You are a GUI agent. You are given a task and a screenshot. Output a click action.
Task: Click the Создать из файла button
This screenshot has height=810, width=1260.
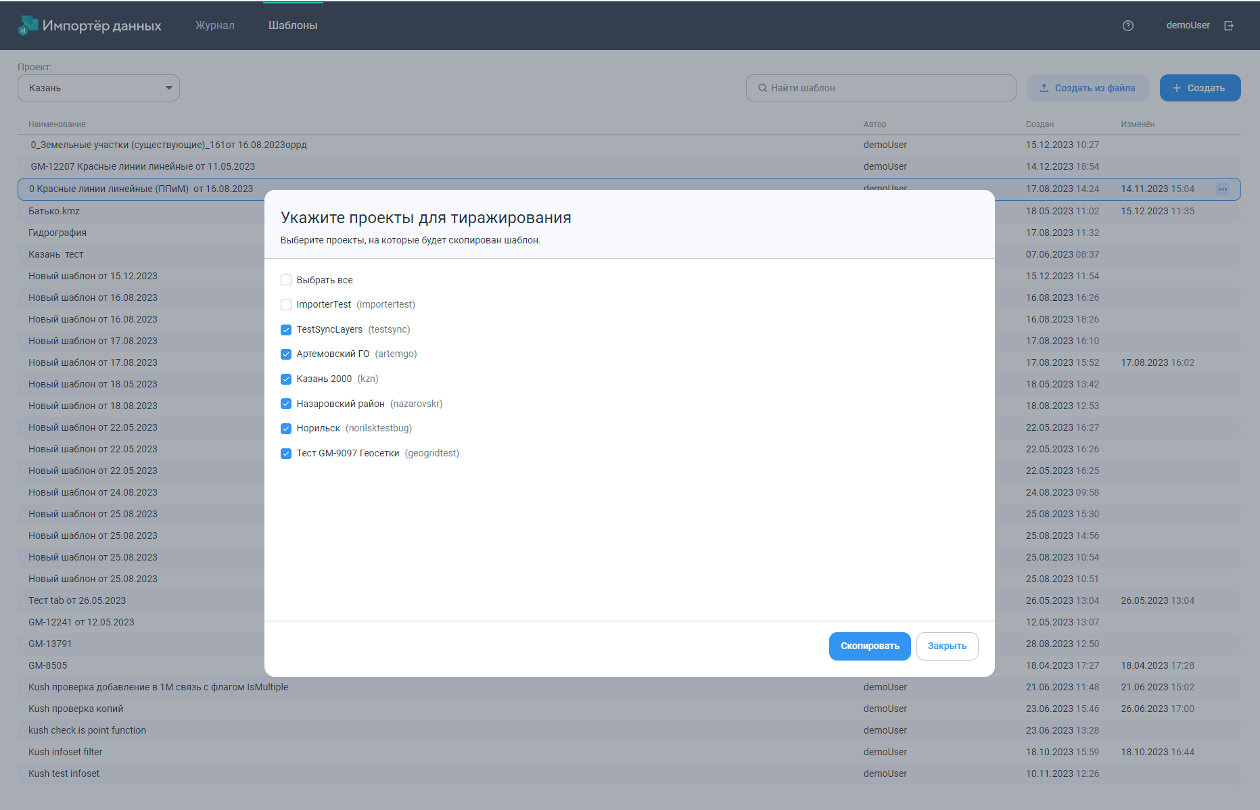[x=1088, y=88]
